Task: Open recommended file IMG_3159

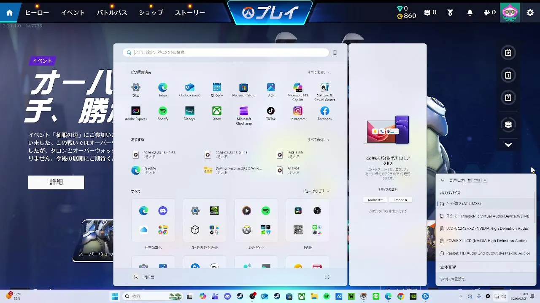Action: pos(289,154)
